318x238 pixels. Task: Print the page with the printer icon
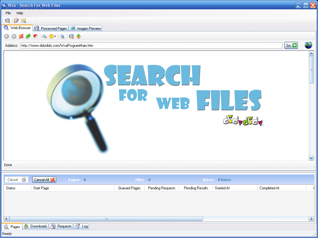[x=62, y=37]
